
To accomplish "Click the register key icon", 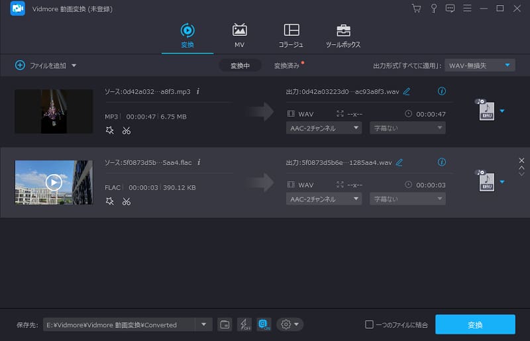I will [x=433, y=9].
